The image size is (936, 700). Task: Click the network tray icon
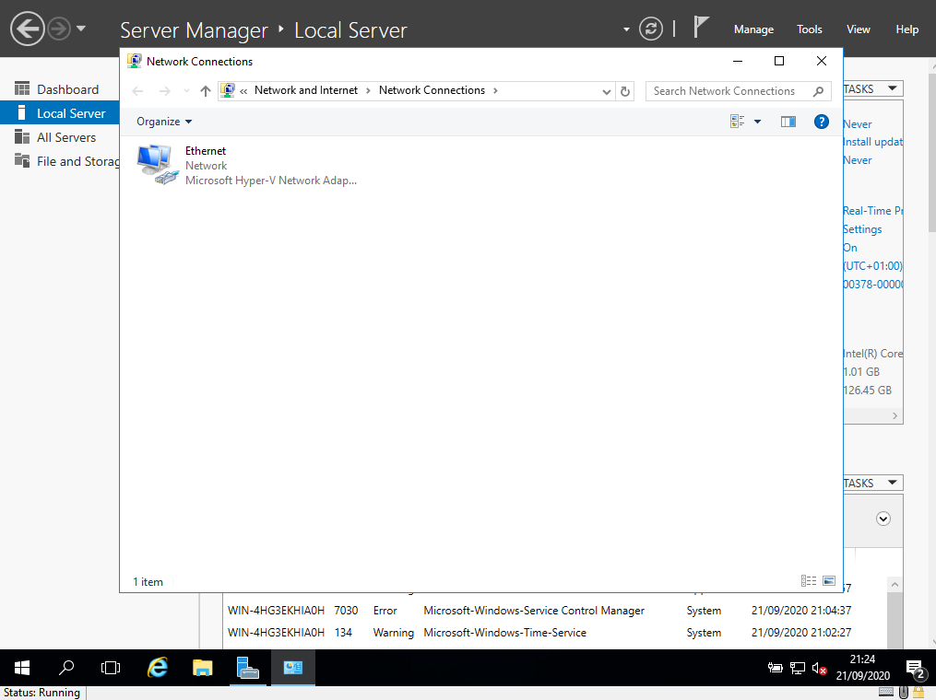798,668
